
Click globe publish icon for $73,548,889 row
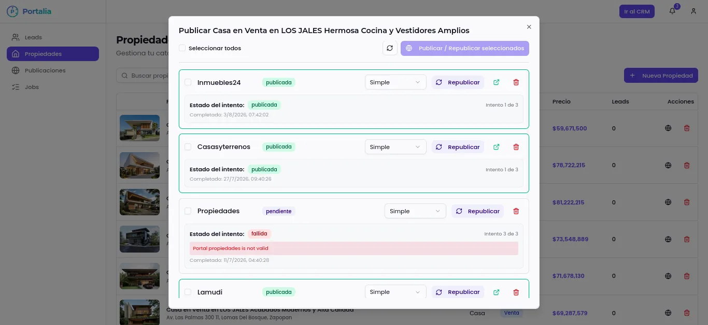click(x=668, y=239)
